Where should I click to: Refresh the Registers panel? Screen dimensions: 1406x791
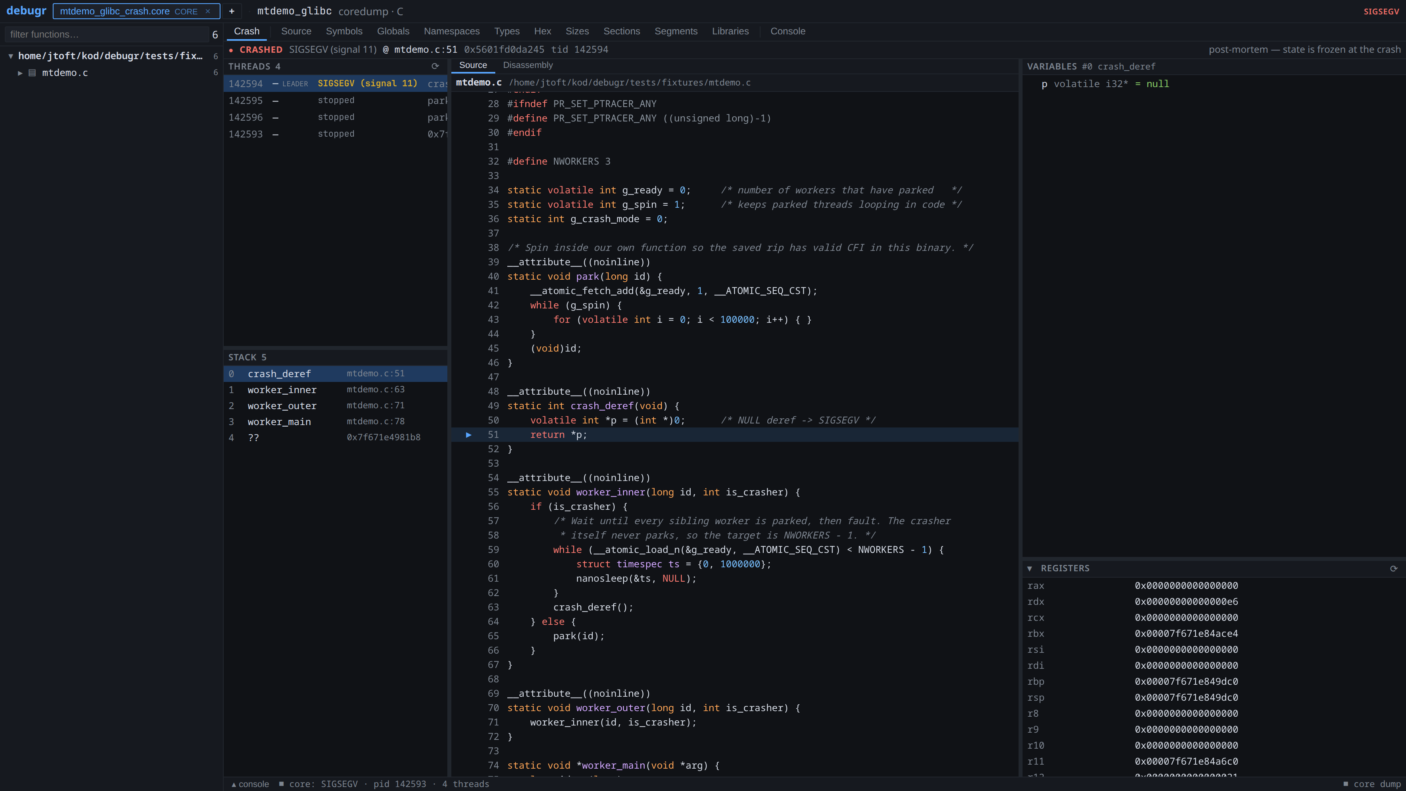click(1394, 568)
